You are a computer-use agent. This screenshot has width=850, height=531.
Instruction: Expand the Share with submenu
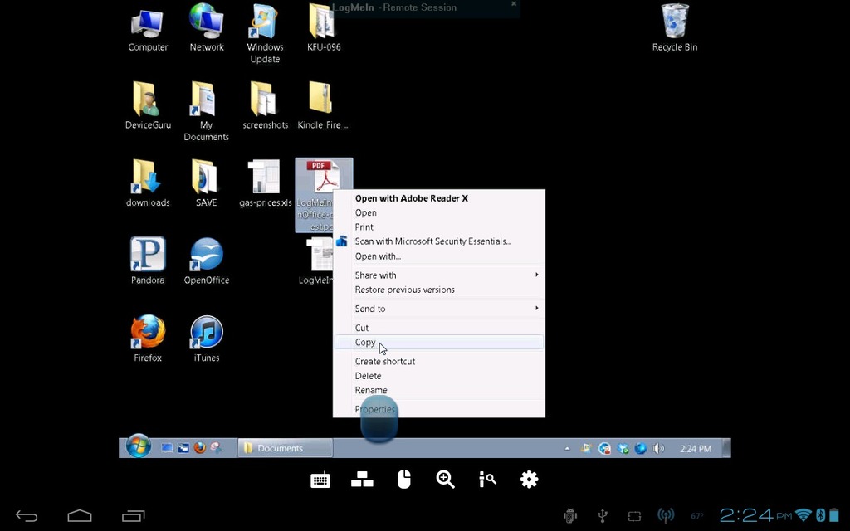point(438,275)
